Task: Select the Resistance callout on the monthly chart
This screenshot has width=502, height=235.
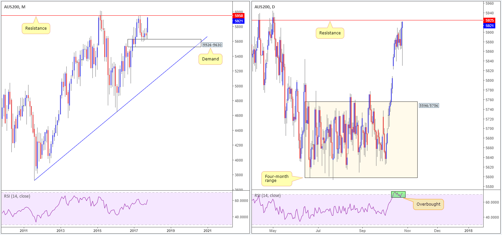Action: [36, 28]
